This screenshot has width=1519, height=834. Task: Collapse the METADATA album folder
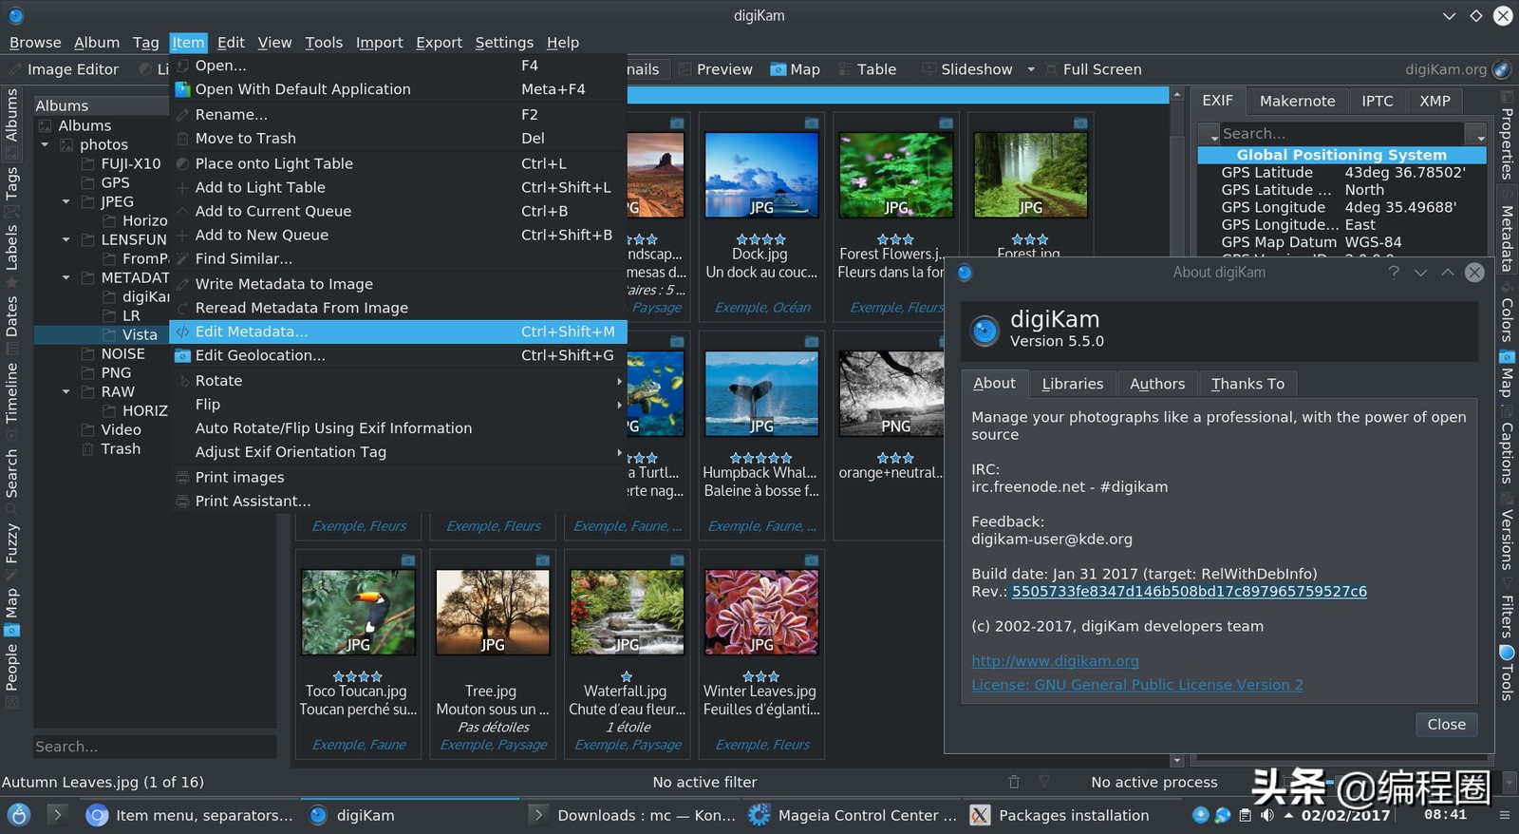coord(66,277)
